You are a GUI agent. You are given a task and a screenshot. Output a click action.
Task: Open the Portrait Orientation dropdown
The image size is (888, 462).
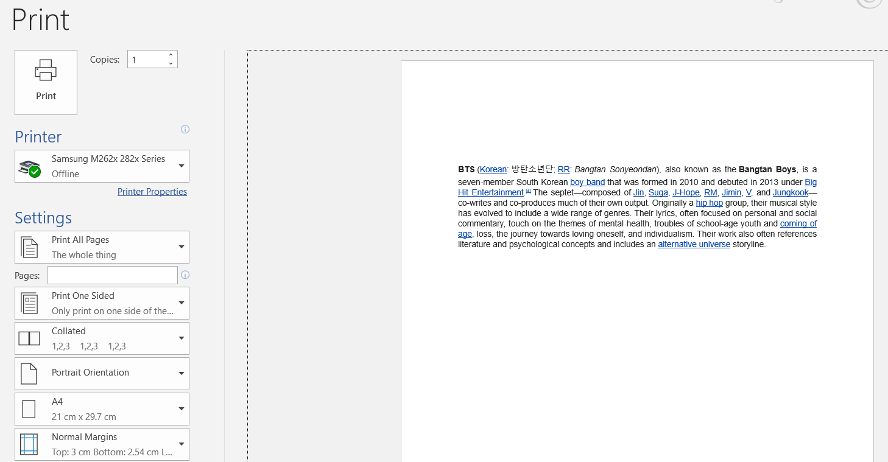(x=102, y=374)
